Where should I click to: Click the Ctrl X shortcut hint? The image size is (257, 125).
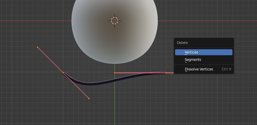226,69
